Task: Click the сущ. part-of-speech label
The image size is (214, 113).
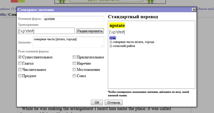Action: point(113,38)
